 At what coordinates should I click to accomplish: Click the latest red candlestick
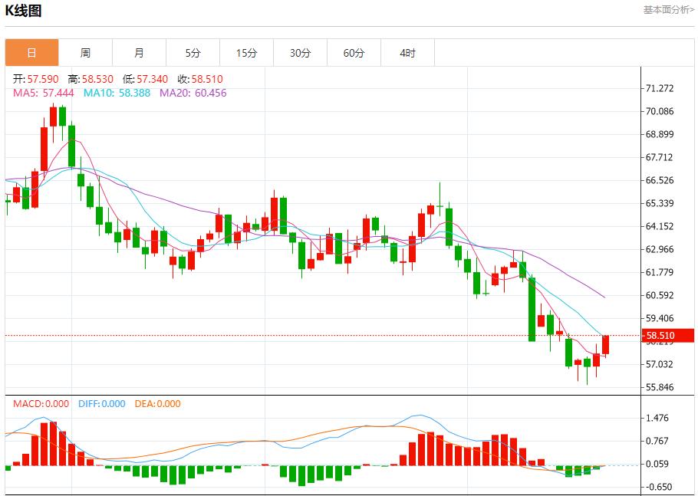point(605,344)
